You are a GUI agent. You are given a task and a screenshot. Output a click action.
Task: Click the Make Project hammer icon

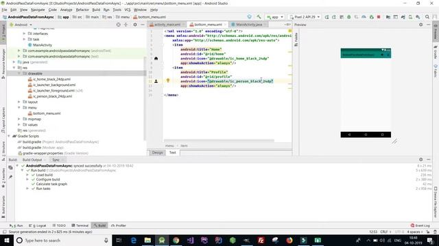pos(259,16)
